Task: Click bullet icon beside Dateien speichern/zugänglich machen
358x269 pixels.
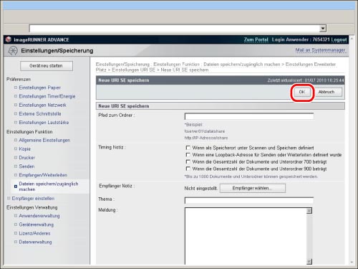Action: click(x=16, y=187)
